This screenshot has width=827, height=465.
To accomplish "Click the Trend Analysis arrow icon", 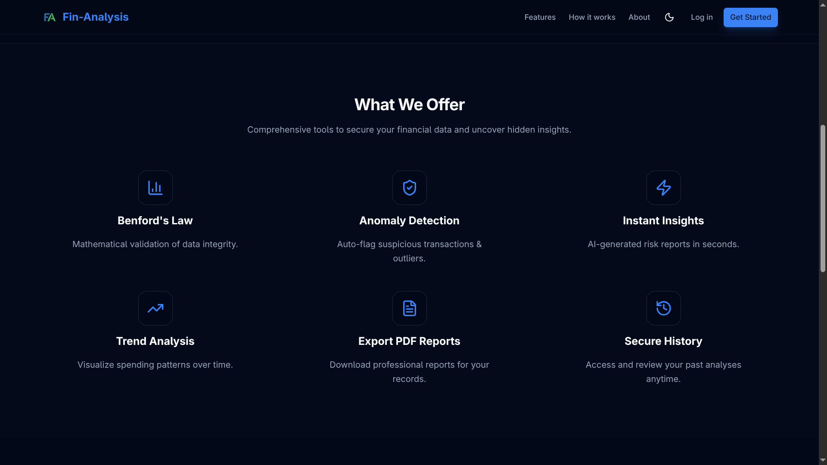I will (x=155, y=308).
